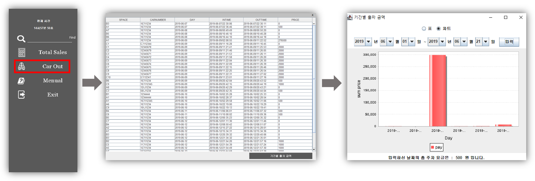The image size is (535, 181).
Task: Select car number C가12344 cell
Action: point(157,44)
